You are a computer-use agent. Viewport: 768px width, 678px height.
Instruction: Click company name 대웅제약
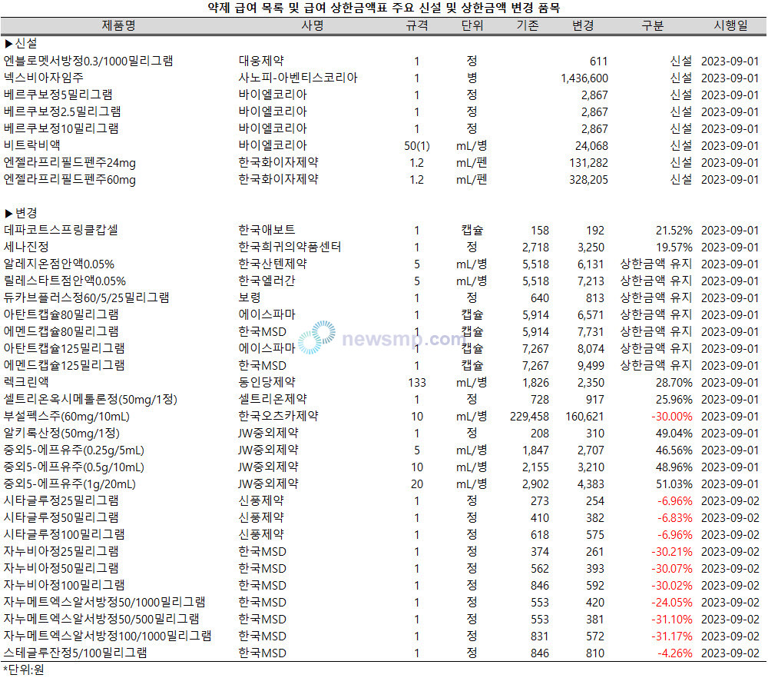point(261,61)
